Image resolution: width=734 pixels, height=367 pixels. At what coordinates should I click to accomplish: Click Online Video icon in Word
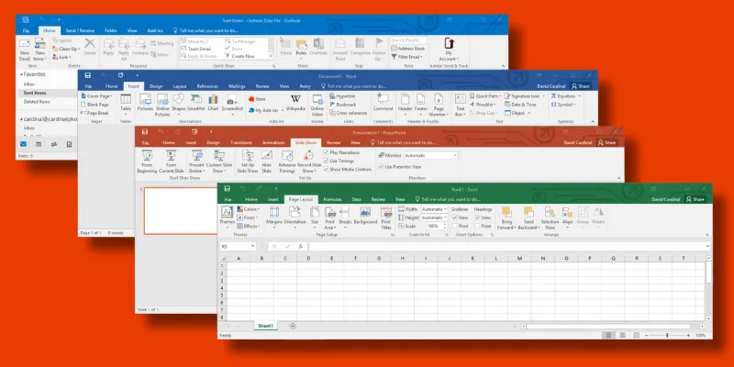click(x=317, y=99)
